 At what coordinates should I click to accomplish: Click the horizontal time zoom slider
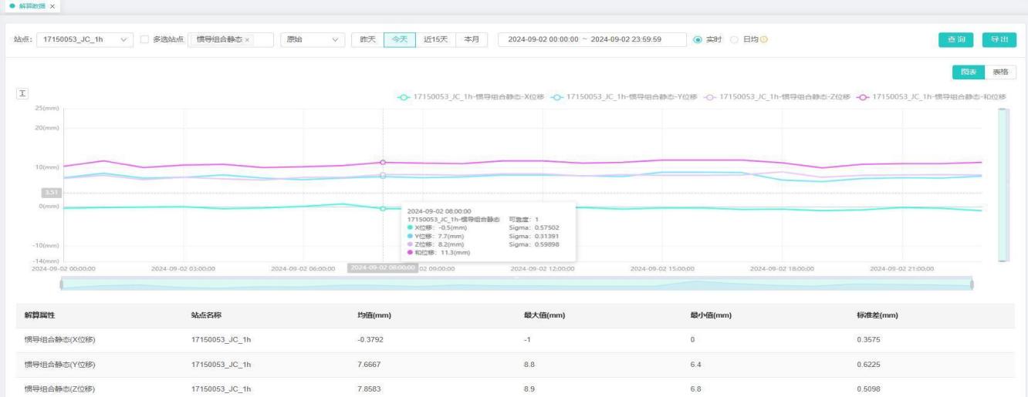[x=516, y=284]
